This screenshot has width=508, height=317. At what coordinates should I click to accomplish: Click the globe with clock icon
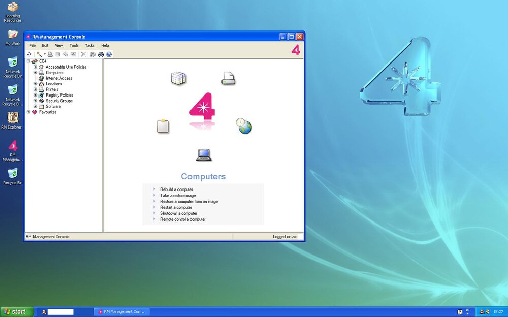244,126
